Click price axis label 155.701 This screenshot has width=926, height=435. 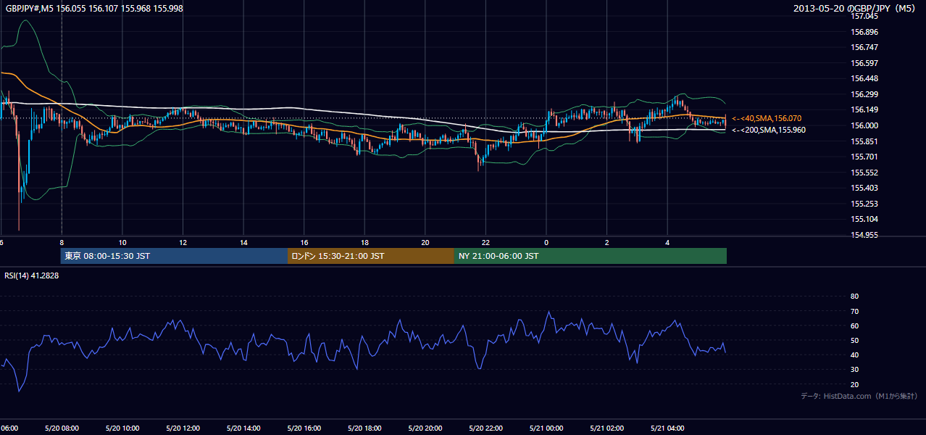click(x=864, y=157)
